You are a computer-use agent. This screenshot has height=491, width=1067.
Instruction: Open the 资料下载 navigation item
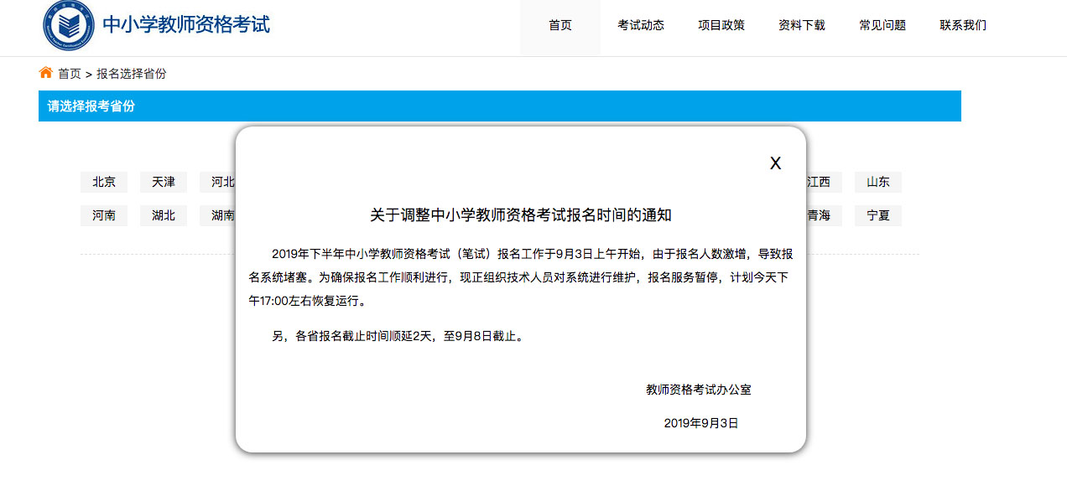pos(802,26)
